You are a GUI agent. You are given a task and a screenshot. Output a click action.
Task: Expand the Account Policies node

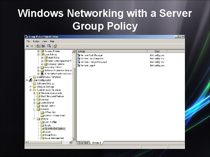(x=38, y=51)
